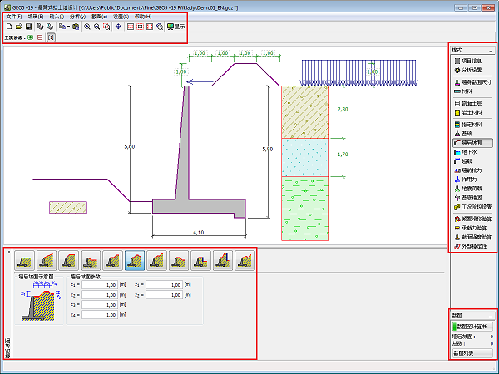The image size is (499, 374).
Task: Select the currently highlighted sixth terrain shape
Action: [135, 261]
